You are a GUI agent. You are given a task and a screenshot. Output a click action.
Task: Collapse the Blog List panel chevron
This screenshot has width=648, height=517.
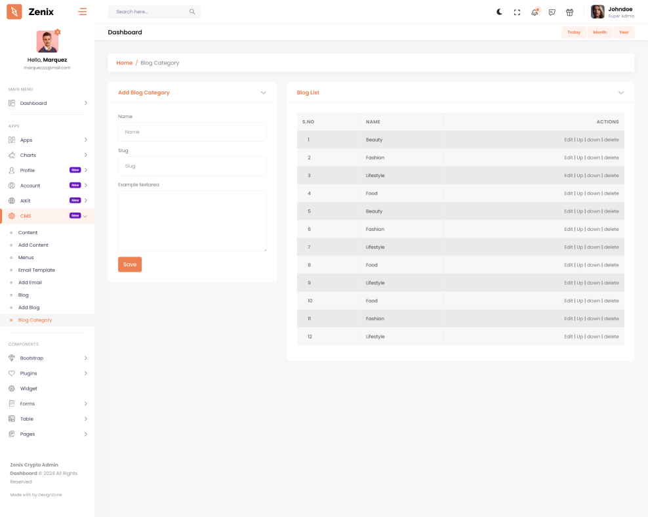coord(620,93)
